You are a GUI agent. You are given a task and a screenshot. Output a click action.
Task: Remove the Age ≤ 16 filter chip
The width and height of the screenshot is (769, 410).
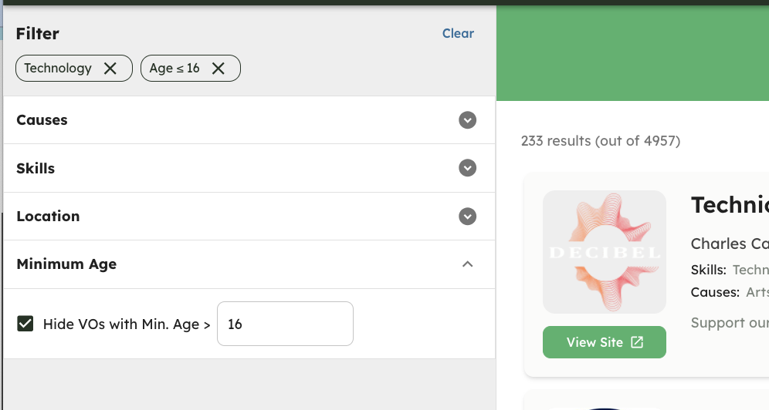(219, 69)
